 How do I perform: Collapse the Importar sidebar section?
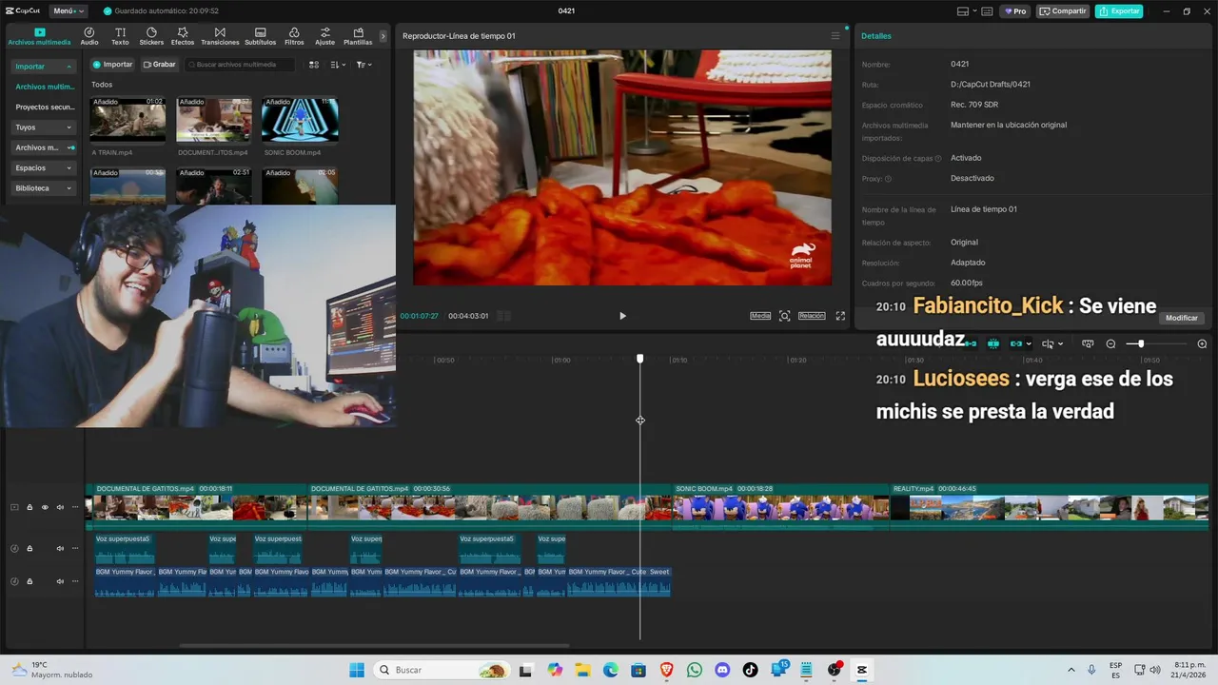point(44,67)
